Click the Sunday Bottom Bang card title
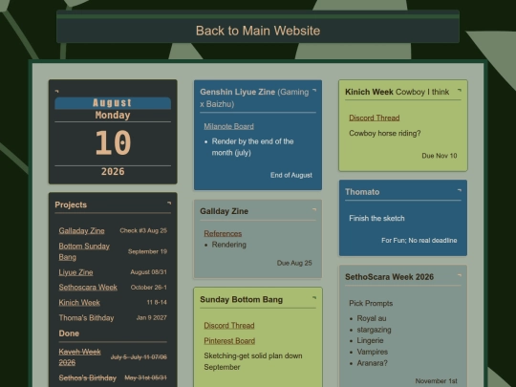This screenshot has height=387, width=516. (x=241, y=299)
